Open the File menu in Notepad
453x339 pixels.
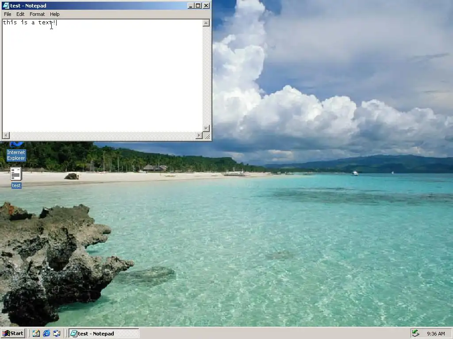(x=8, y=14)
